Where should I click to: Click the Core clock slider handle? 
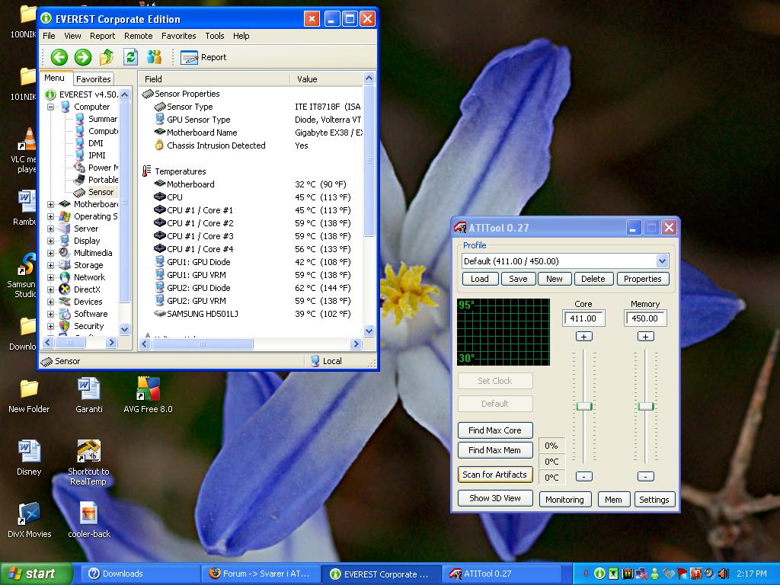[x=584, y=407]
